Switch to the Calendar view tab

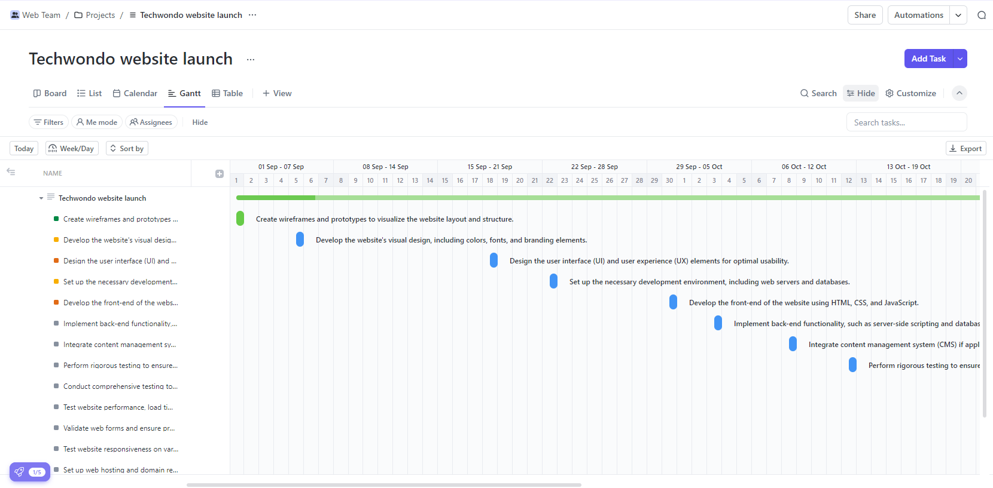coord(135,93)
